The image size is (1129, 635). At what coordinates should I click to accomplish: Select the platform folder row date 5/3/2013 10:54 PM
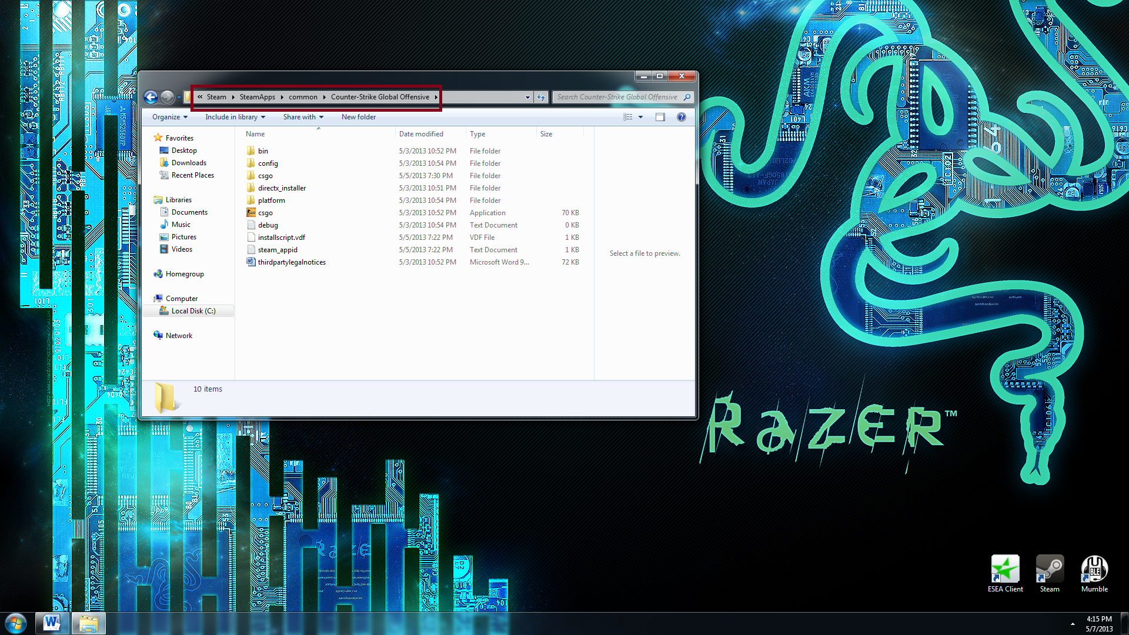coord(427,200)
